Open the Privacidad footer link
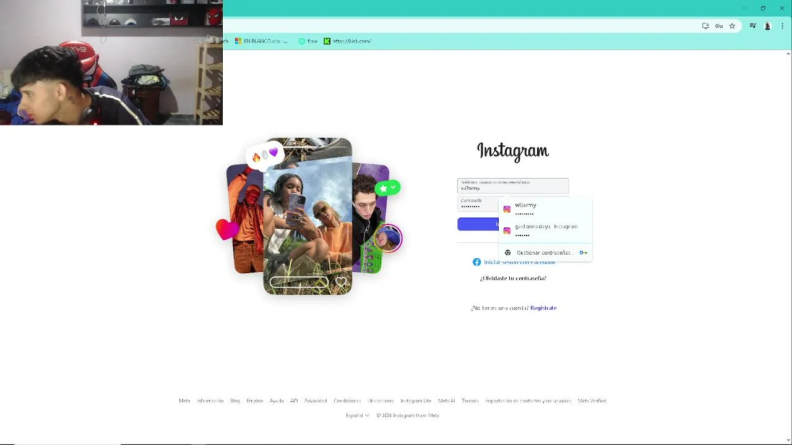792x445 pixels. (x=316, y=400)
